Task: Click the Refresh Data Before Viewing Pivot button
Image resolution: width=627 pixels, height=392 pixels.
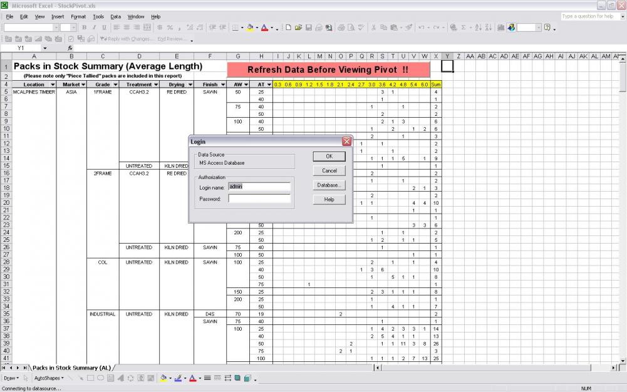Action: click(x=328, y=70)
